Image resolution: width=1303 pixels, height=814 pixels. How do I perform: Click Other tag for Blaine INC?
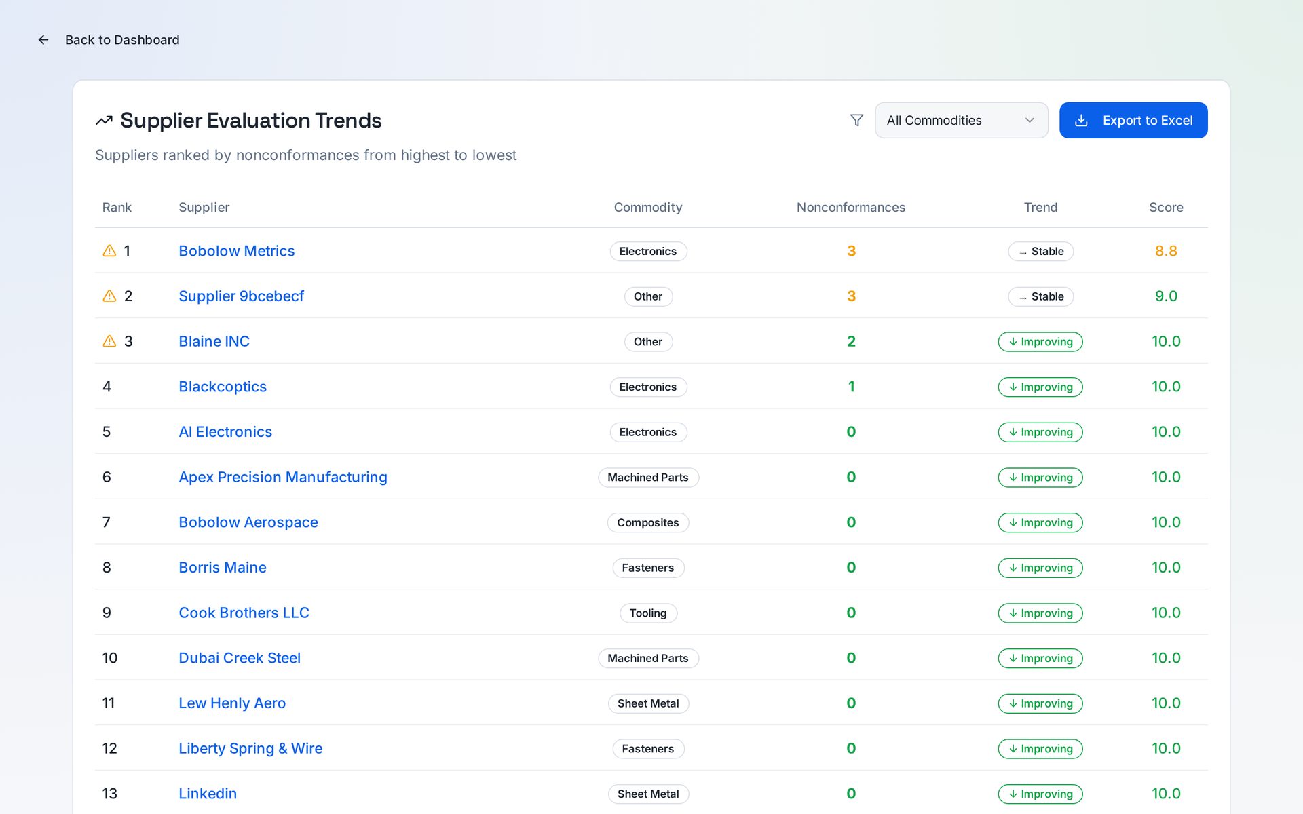pyautogui.click(x=648, y=341)
